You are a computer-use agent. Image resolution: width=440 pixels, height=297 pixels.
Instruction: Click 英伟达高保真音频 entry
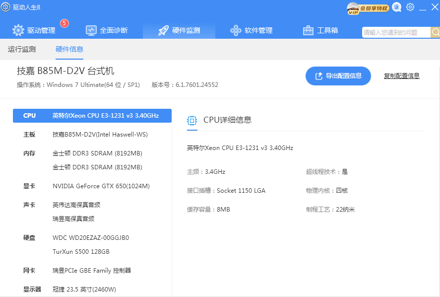[76, 205]
